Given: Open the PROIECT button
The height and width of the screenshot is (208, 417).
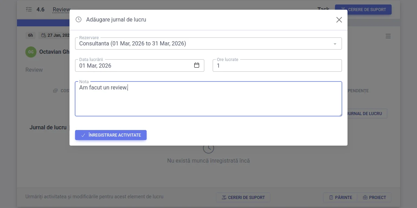Looking at the screenshot, I should tap(375, 197).
